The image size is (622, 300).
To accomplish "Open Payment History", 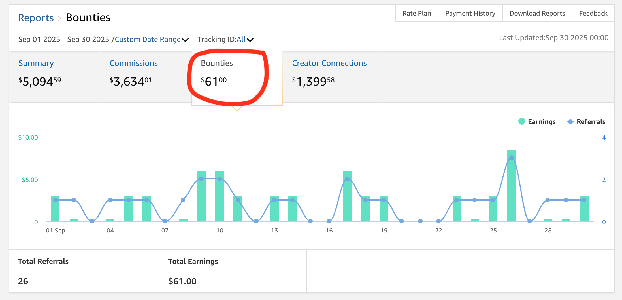I will (x=470, y=13).
